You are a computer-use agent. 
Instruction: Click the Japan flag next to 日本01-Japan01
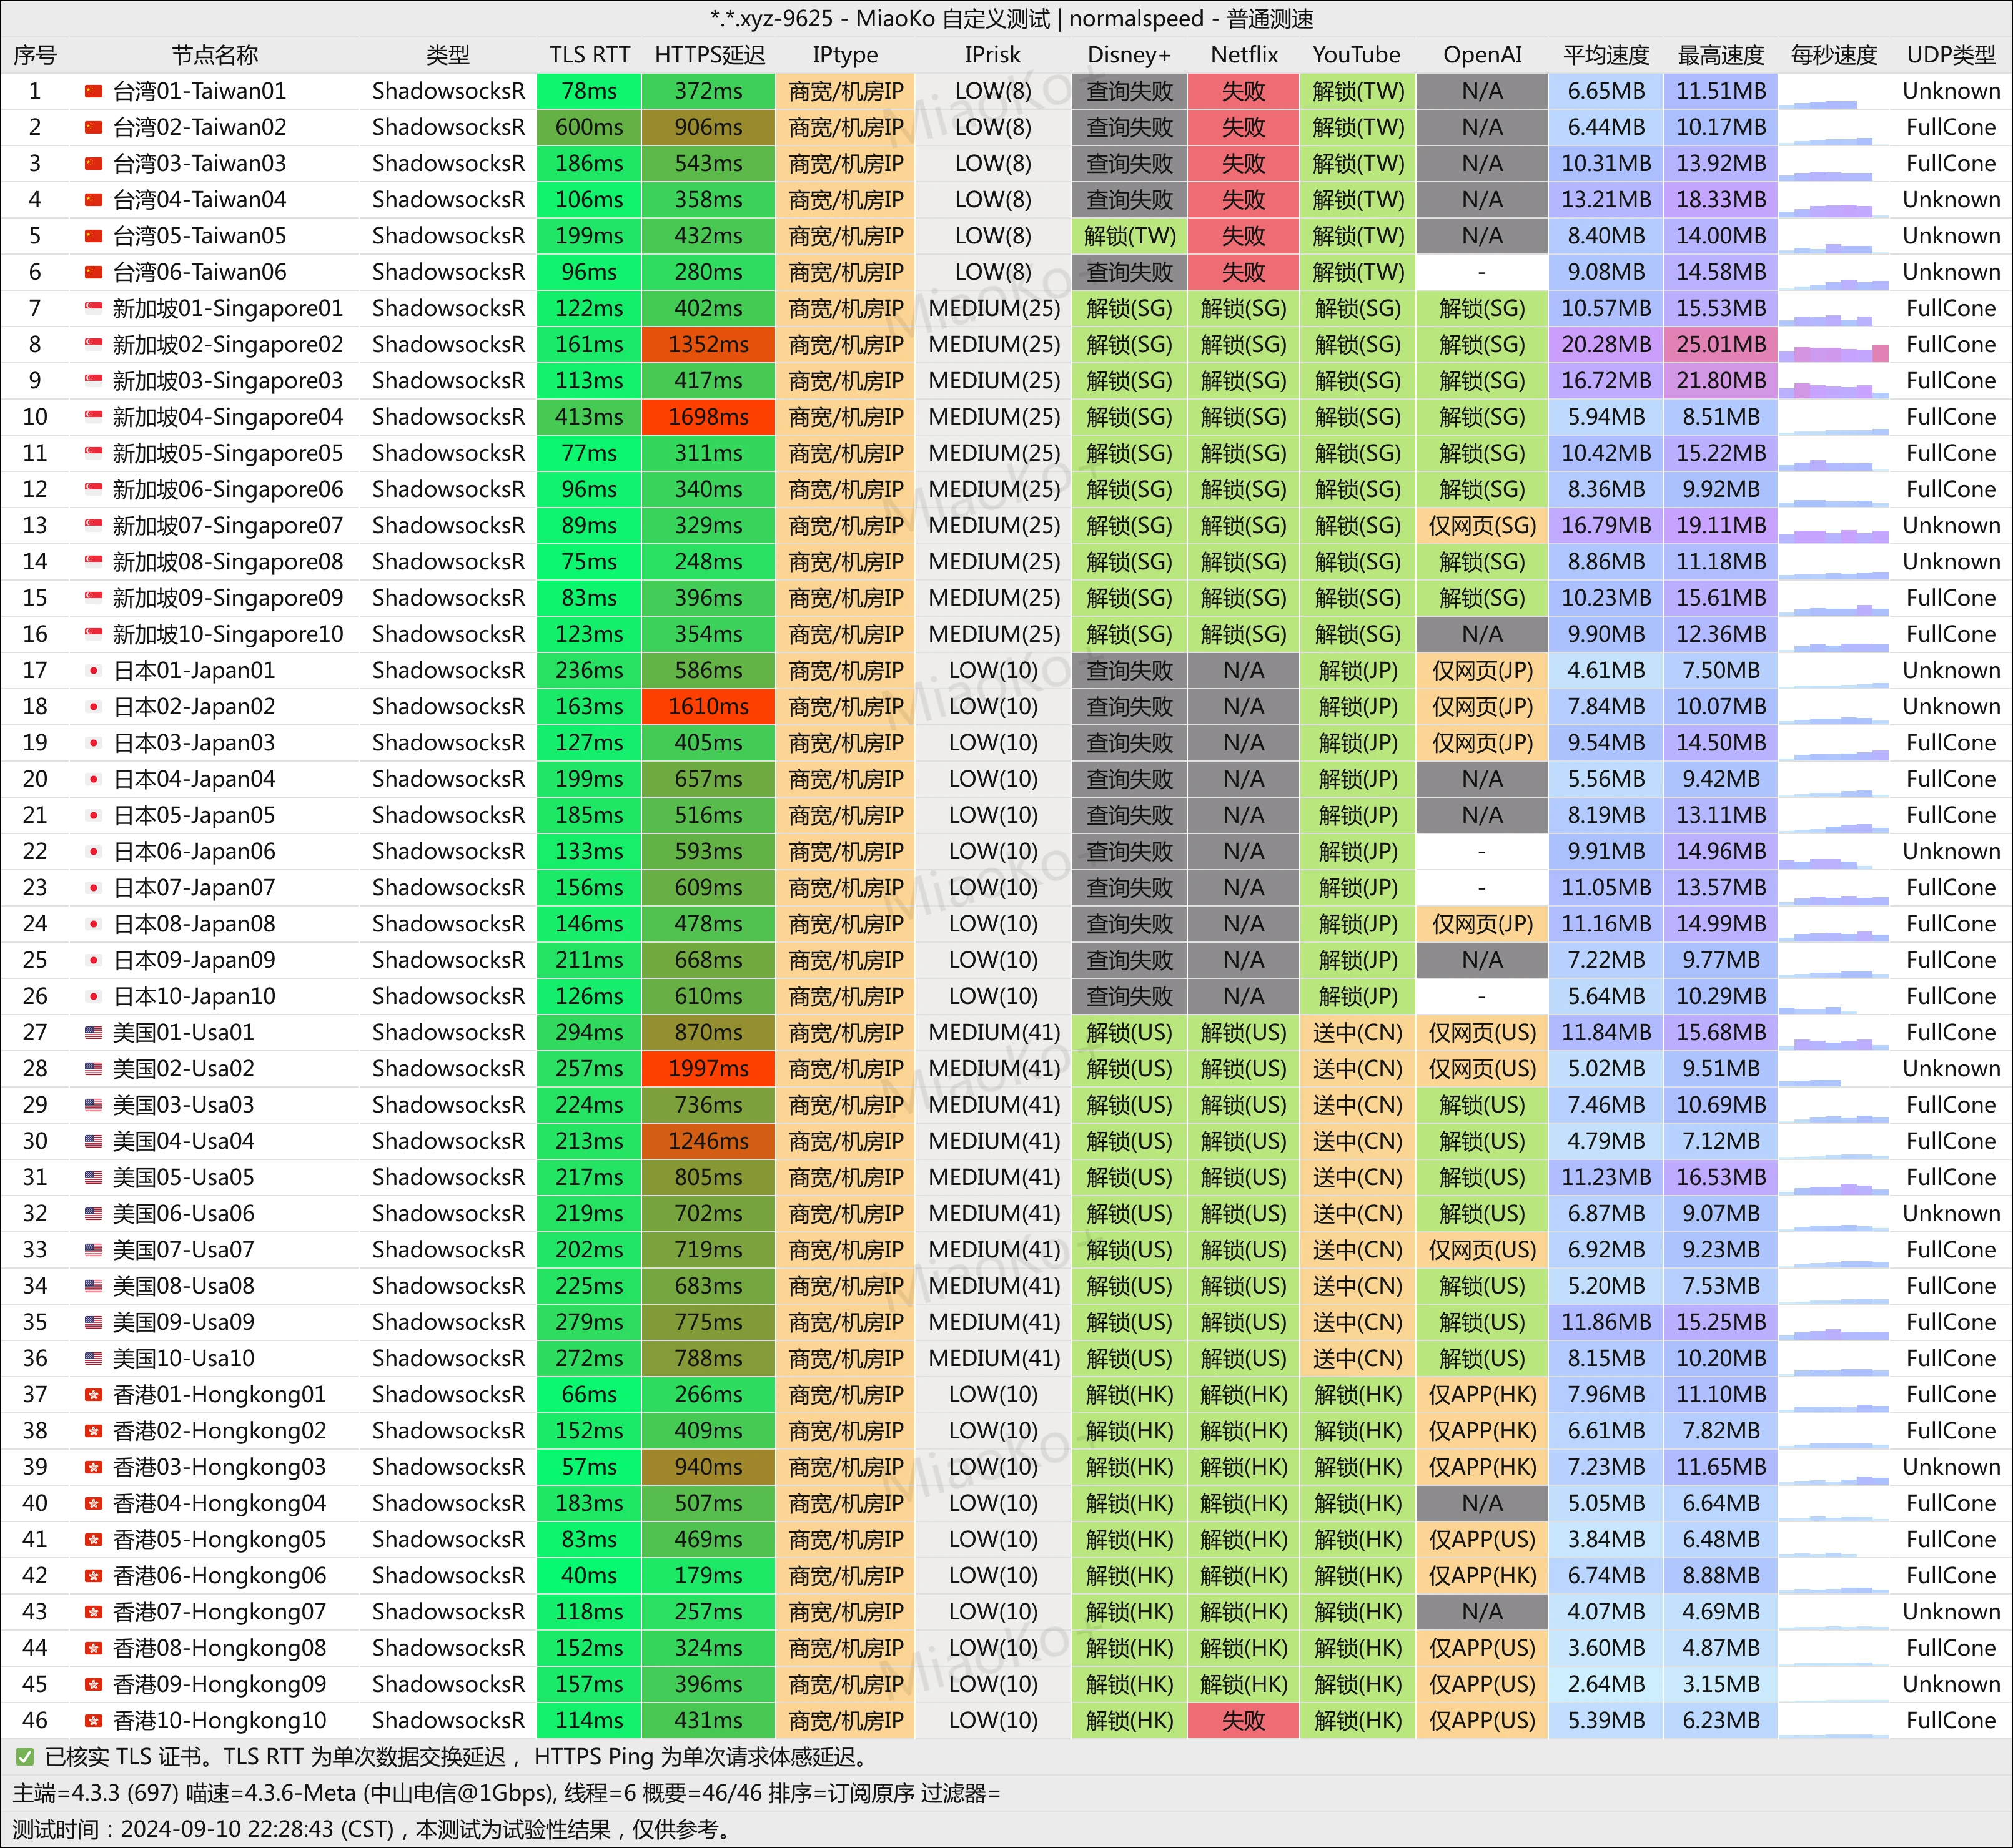[x=94, y=671]
